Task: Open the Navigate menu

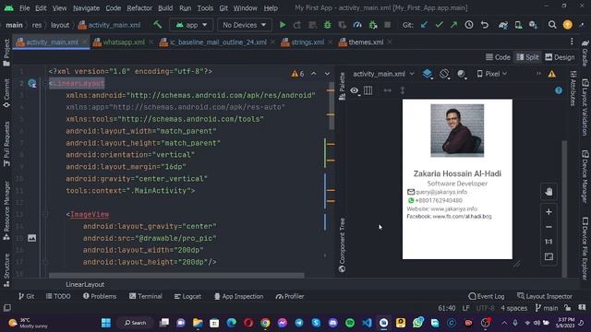Action: [x=86, y=8]
